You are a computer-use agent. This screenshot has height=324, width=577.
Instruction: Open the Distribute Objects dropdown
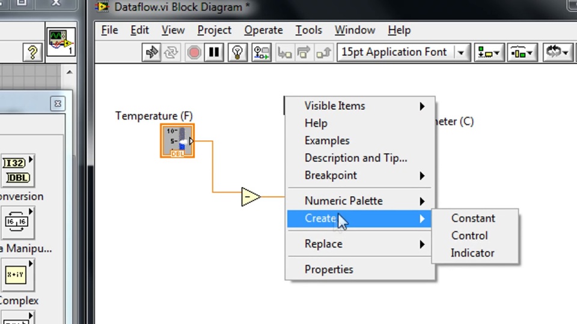(x=522, y=53)
